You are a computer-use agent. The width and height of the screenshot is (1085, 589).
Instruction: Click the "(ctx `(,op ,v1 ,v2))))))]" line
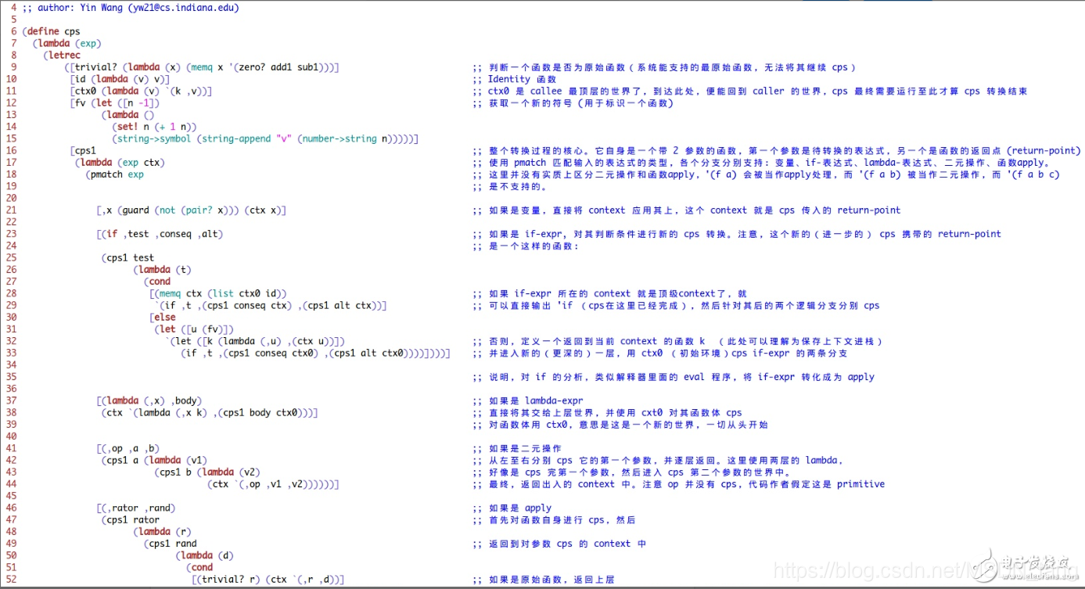pos(273,484)
